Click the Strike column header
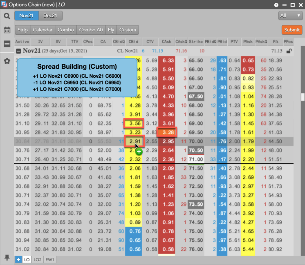The width and height of the screenshot is (305, 265). 195,42
